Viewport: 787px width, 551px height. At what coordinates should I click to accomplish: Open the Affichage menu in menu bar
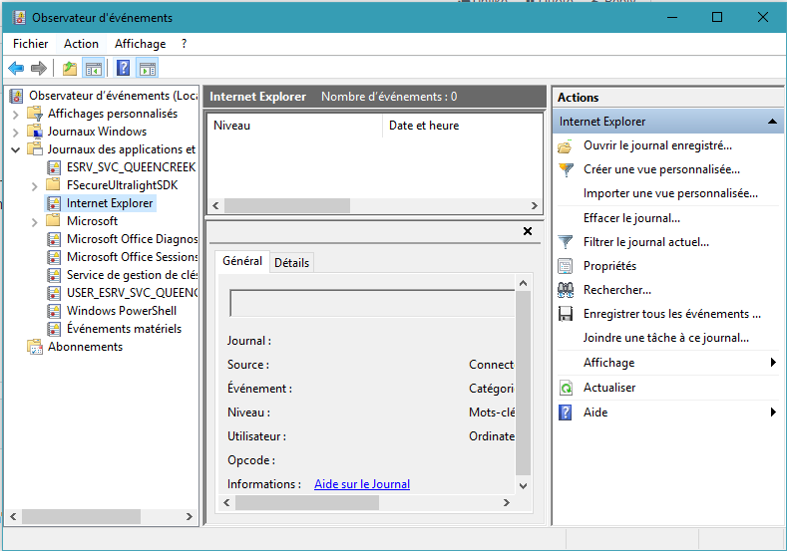tap(140, 44)
